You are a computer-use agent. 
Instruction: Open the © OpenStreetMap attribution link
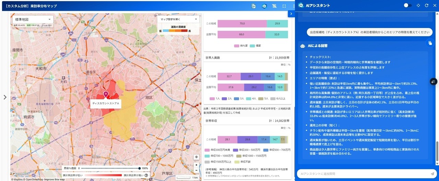pyautogui.click(x=34, y=179)
